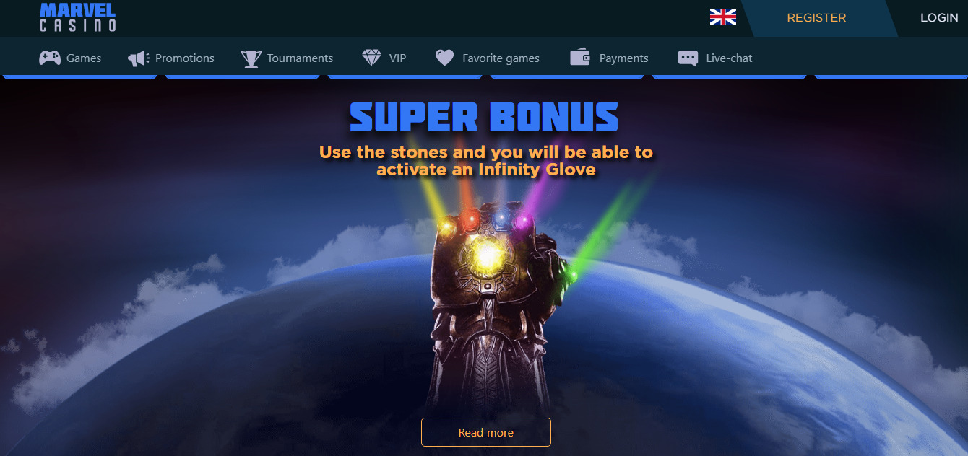Click the gamepad Games icon
Image resolution: width=968 pixels, height=456 pixels.
point(50,58)
